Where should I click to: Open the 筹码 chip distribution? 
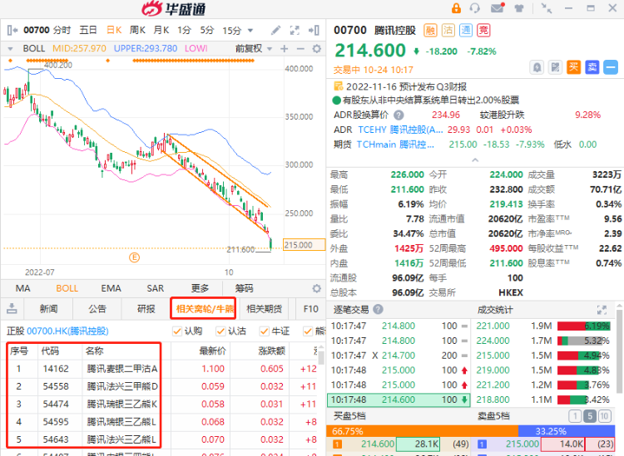pos(244,288)
